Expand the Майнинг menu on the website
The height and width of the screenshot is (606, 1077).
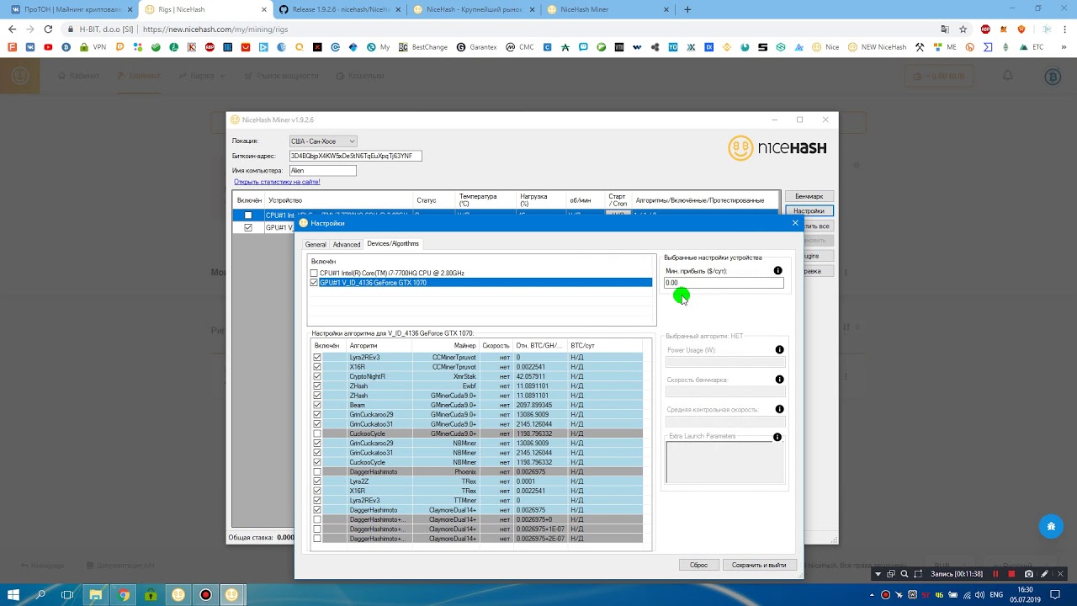140,76
